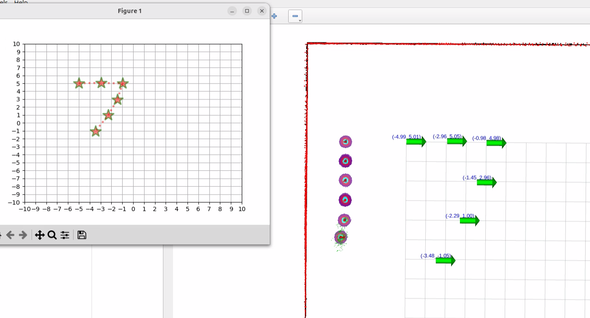Click the star marker at x=-5, y=5
This screenshot has width=590, height=318.
click(x=79, y=83)
